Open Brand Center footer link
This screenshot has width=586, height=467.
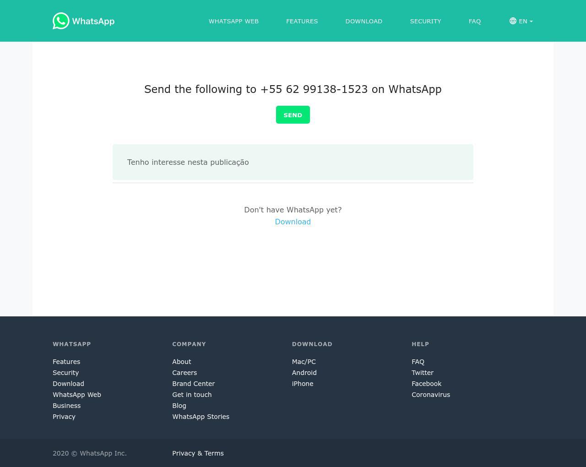(193, 384)
